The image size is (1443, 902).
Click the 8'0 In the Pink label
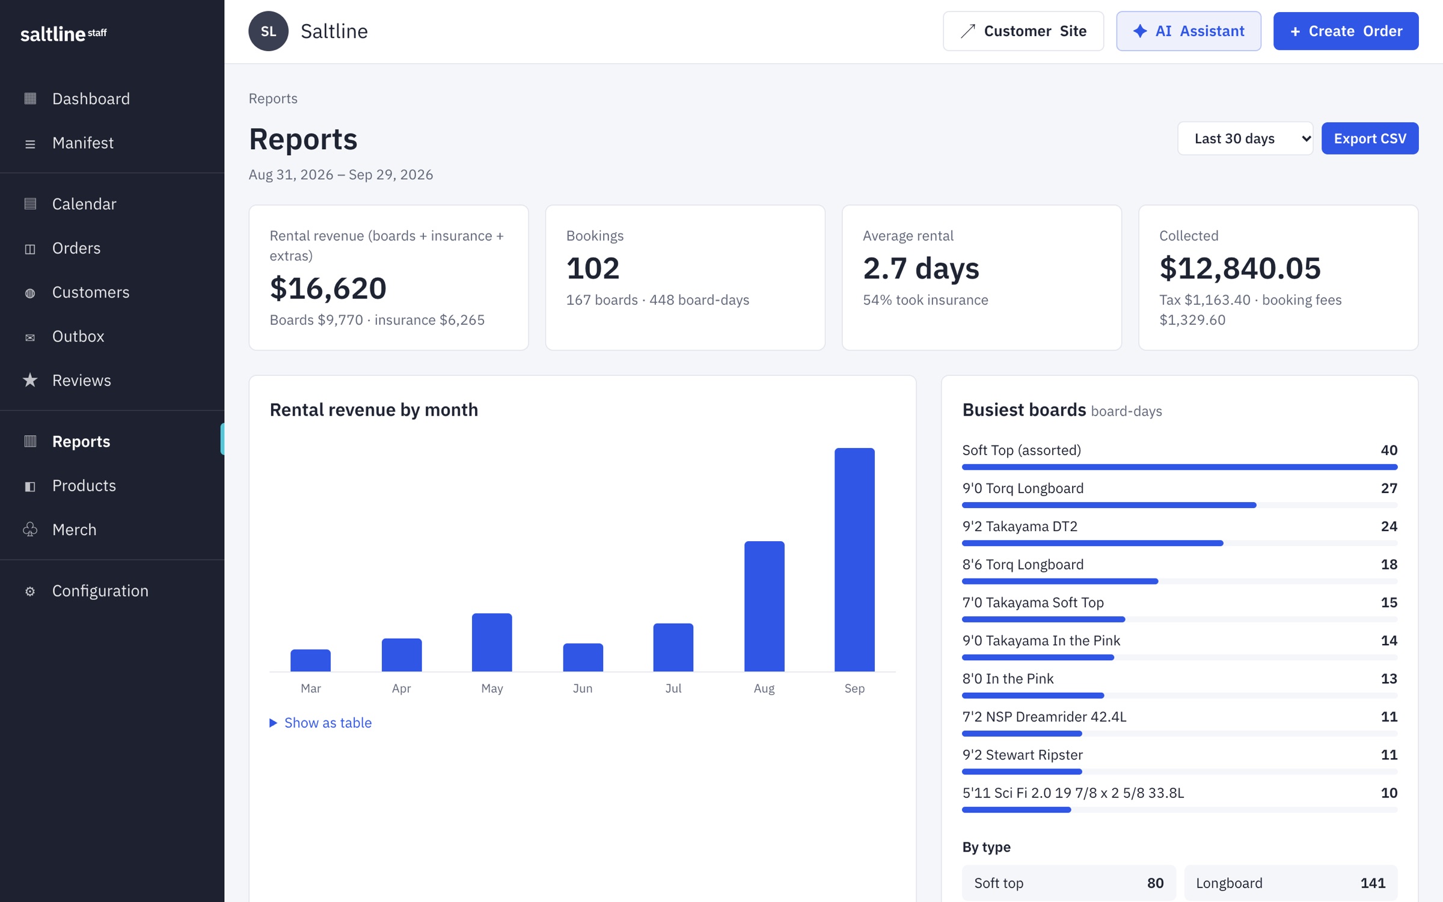(x=1008, y=679)
